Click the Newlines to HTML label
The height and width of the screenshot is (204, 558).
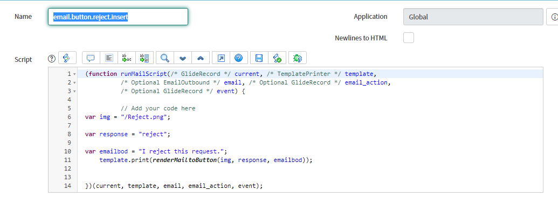(x=361, y=38)
